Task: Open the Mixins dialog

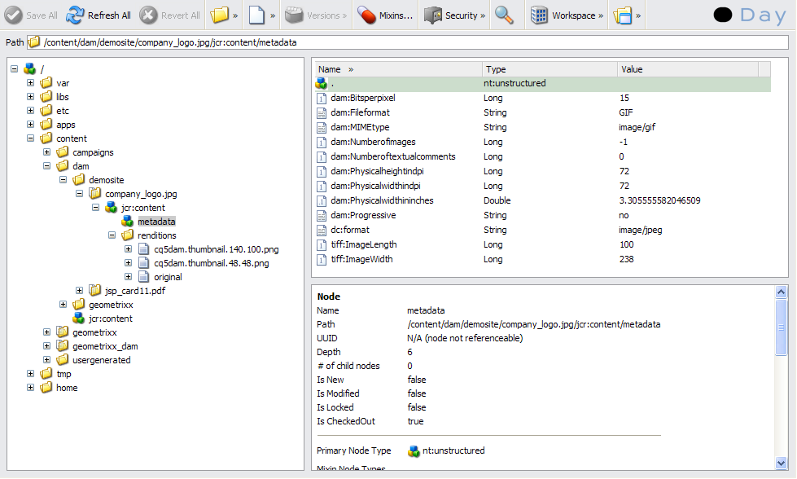Action: 385,15
